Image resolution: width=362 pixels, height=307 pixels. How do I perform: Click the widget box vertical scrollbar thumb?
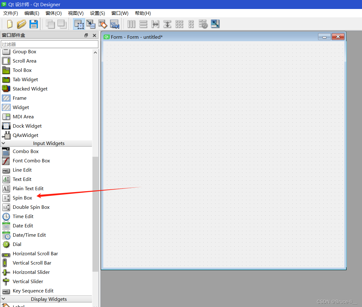(95, 214)
